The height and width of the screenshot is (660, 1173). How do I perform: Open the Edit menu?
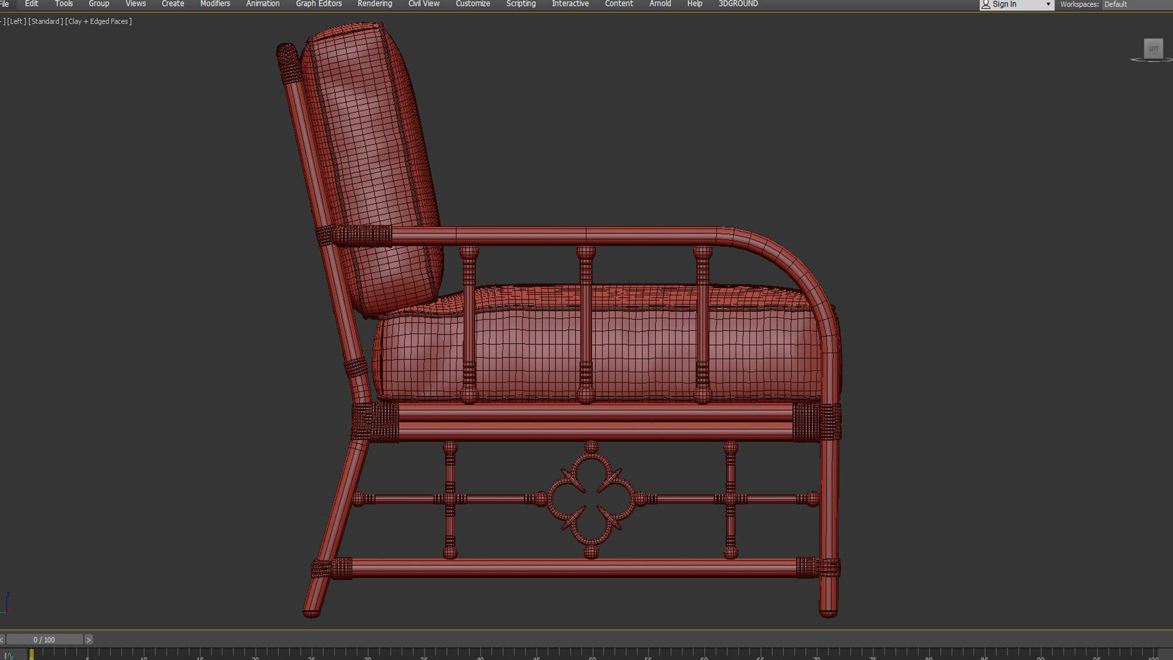[31, 4]
